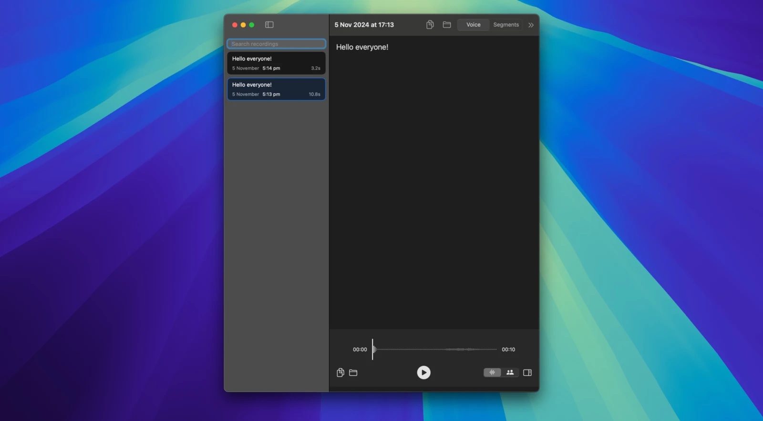The image size is (763, 421).
Task: Toggle the right inspector panel icon
Action: (x=527, y=372)
